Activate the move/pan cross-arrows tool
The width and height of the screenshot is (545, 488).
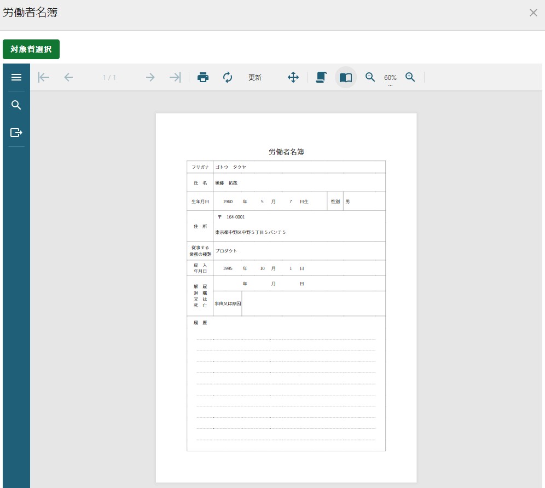tap(293, 77)
